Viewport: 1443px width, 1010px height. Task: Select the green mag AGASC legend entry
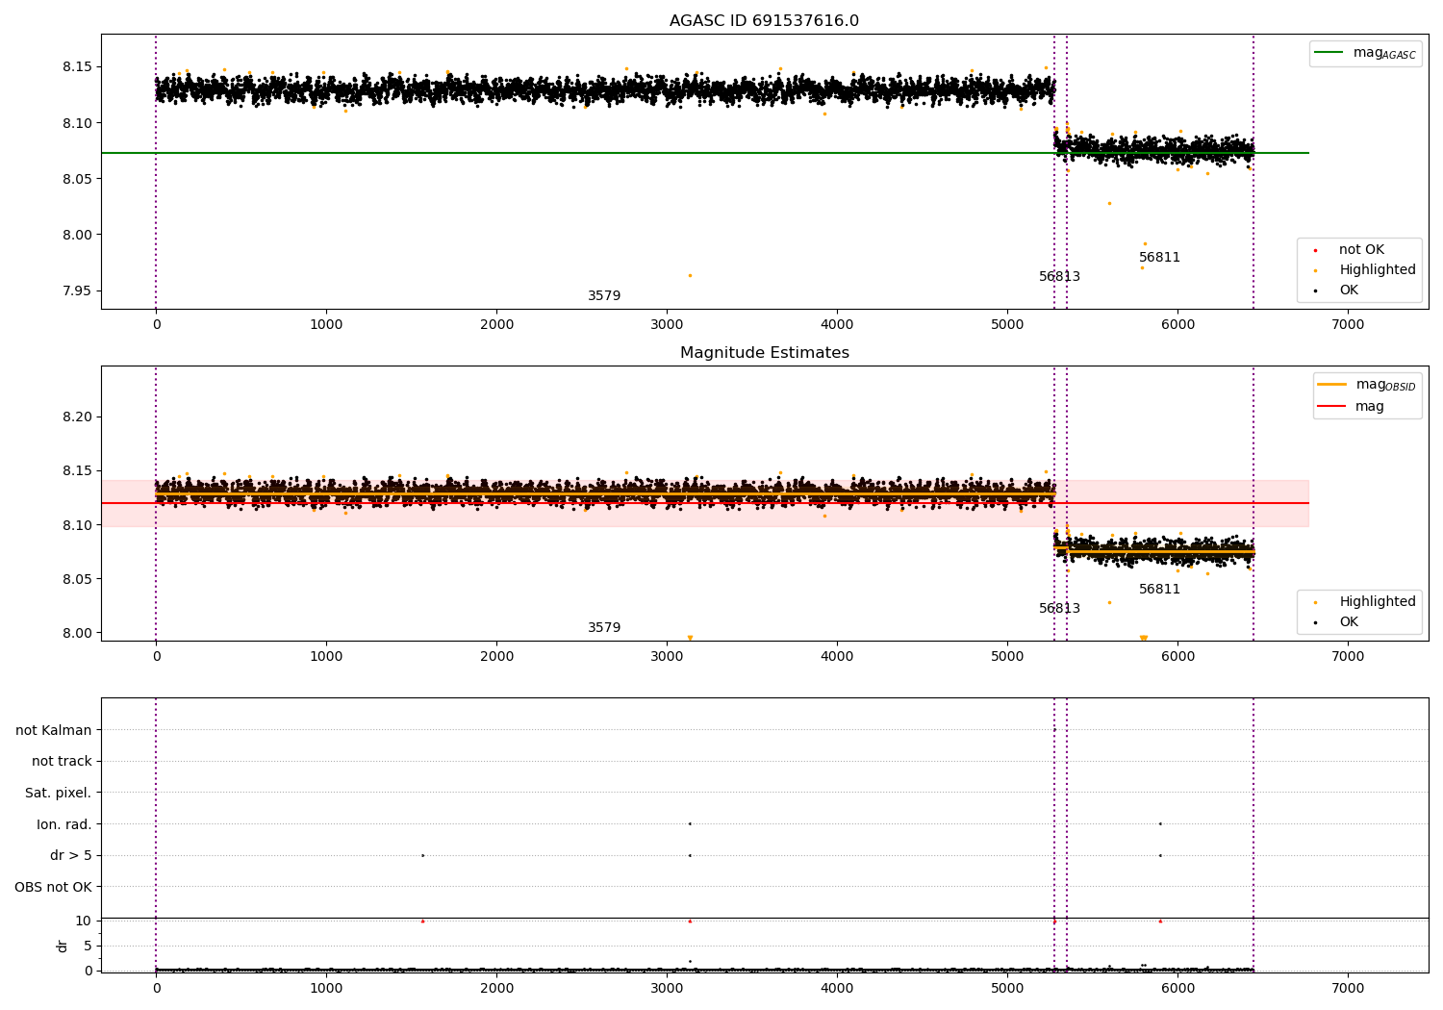click(1366, 53)
